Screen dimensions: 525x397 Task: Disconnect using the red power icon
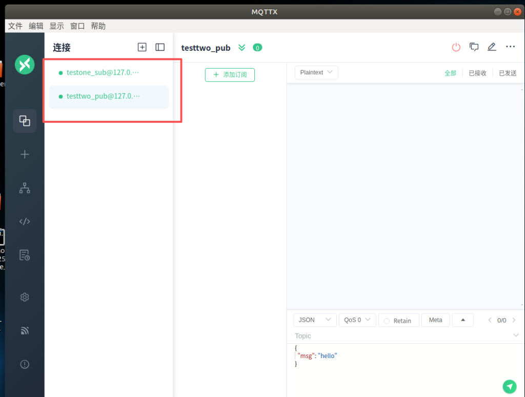[456, 47]
